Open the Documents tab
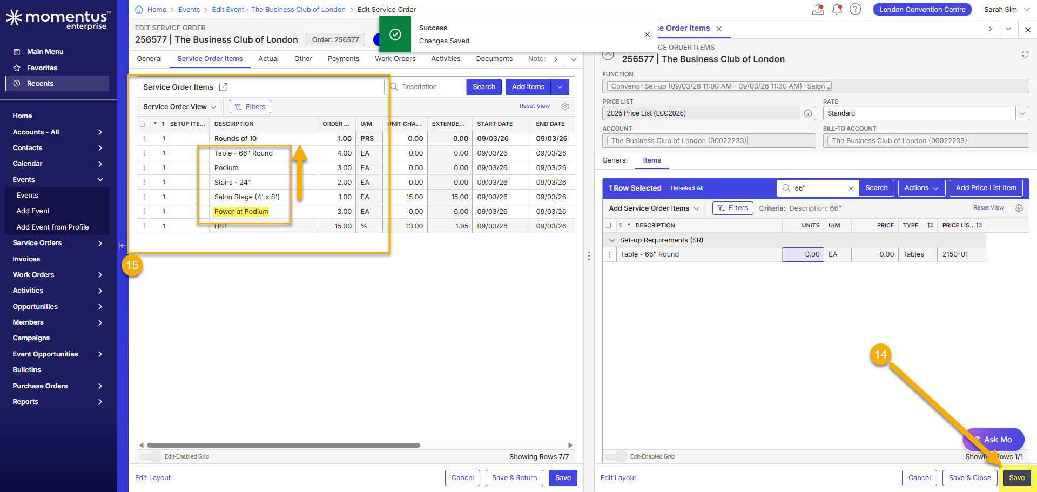Screen dimensions: 1037x492 click(494, 59)
